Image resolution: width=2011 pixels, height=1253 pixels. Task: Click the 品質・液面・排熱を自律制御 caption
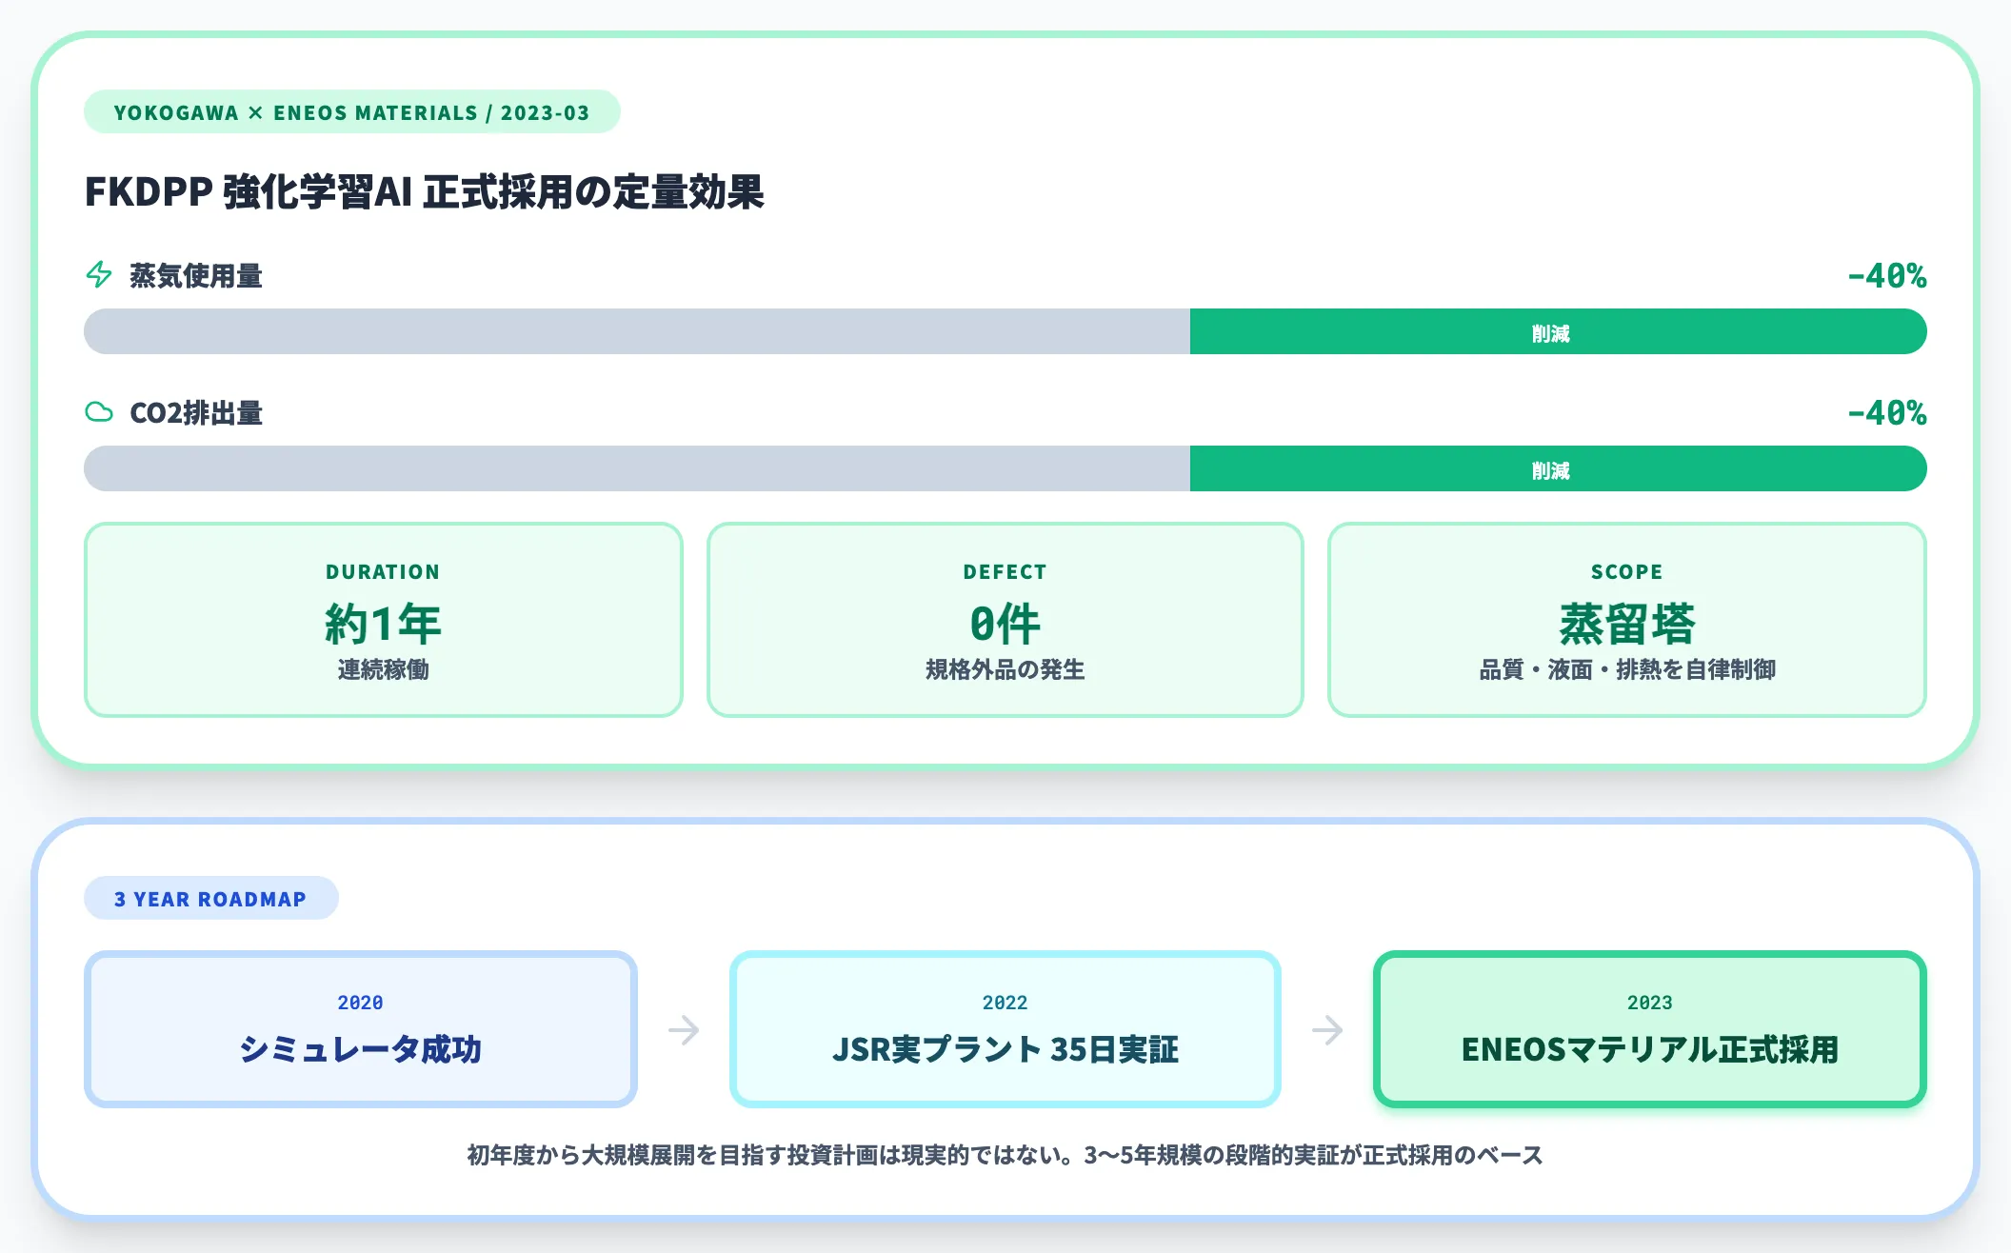(x=1627, y=669)
